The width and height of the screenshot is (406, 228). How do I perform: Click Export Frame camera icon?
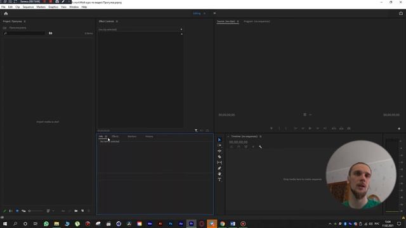point(349,128)
